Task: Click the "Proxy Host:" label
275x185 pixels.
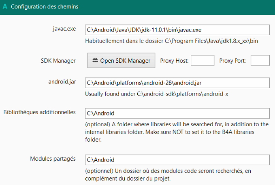Action: [174, 61]
